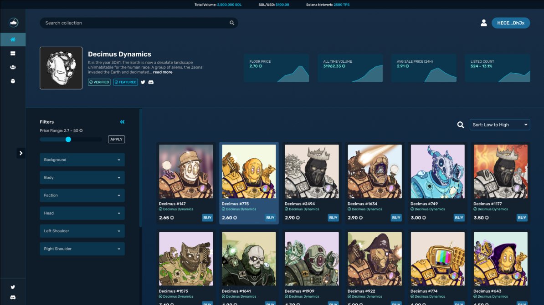Click the HECE...DhJx wallet button
This screenshot has height=305, width=544.
(x=511, y=23)
